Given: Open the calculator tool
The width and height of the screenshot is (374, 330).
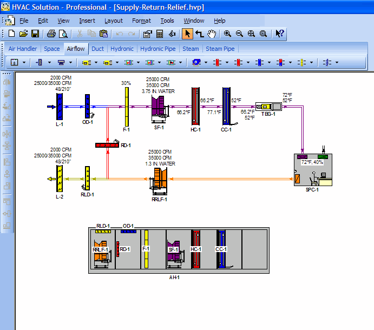Looking at the screenshot, I should click(160, 34).
